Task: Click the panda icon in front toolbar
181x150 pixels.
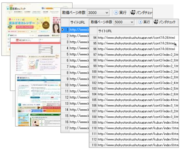Action: point(156,22)
